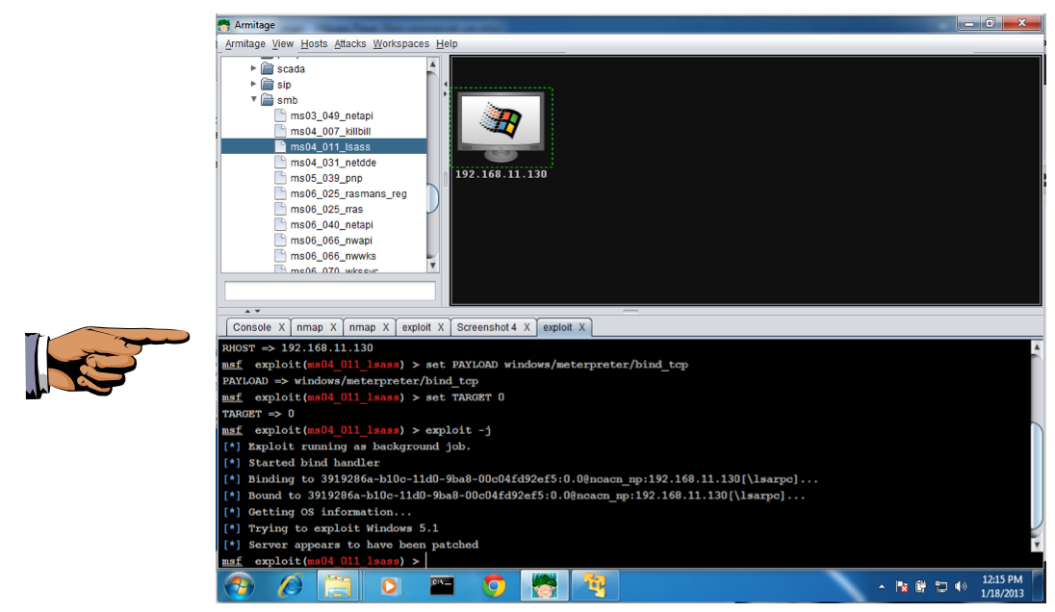
Task: Expand the sip folder in the module tree
Action: (253, 84)
